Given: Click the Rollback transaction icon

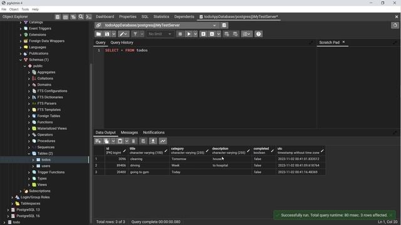Looking at the screenshot, I should pos(236,34).
